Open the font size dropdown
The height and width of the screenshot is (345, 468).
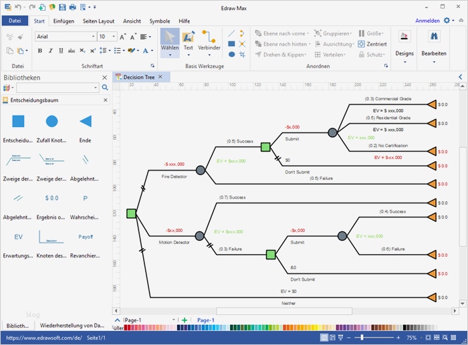[114, 36]
